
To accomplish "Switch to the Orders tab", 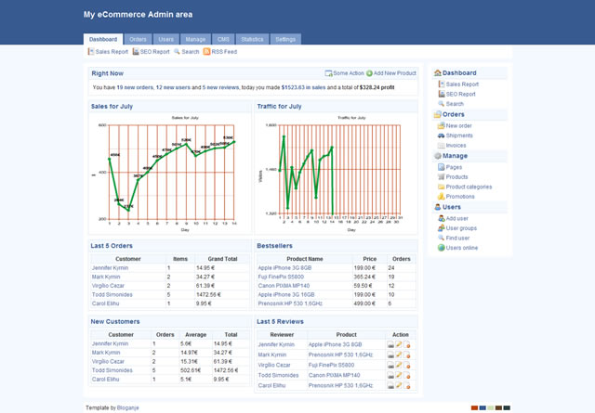I will pyautogui.click(x=138, y=39).
